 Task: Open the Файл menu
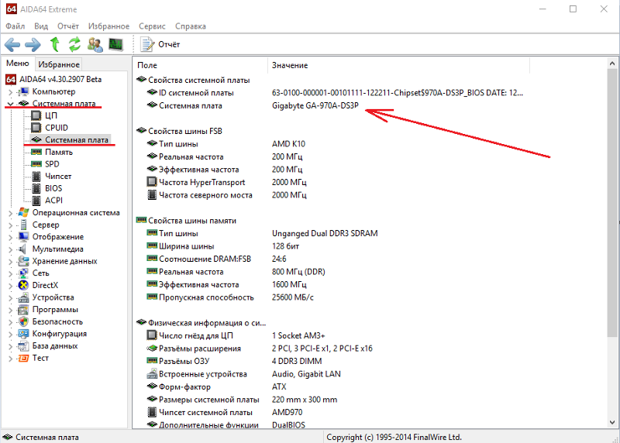point(15,26)
